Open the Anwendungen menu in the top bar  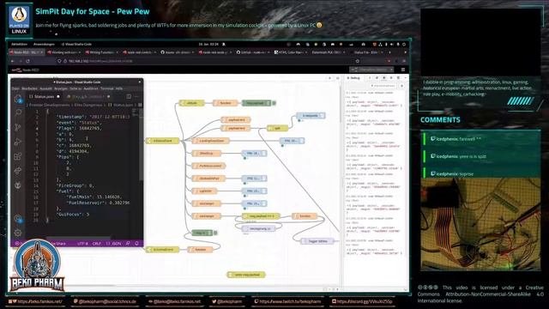click(44, 45)
